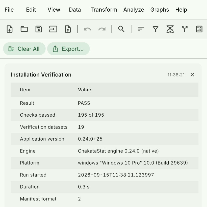This screenshot has width=207, height=207.
Task: Click the Manifest format label
Action: 38,199
